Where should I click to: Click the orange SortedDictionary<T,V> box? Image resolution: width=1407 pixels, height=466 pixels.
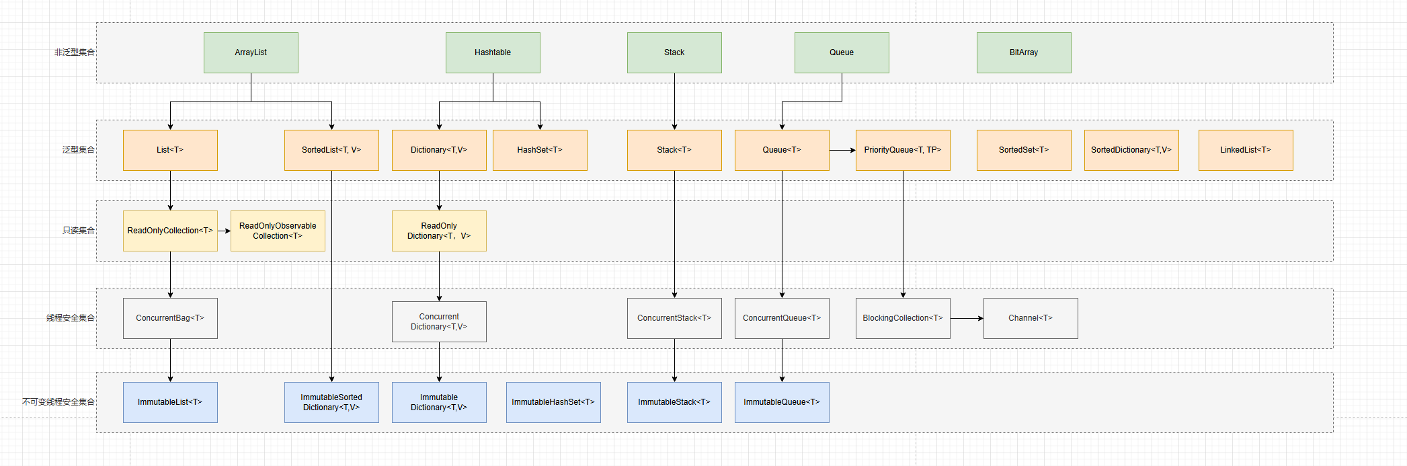[x=1131, y=150]
